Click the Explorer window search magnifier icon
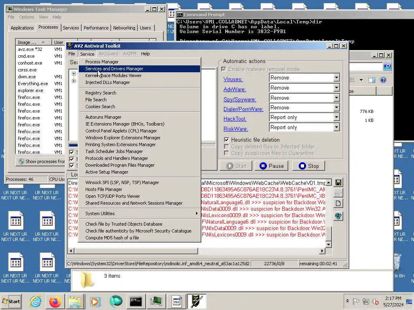The width and height of the screenshot is (414, 310). [x=387, y=66]
